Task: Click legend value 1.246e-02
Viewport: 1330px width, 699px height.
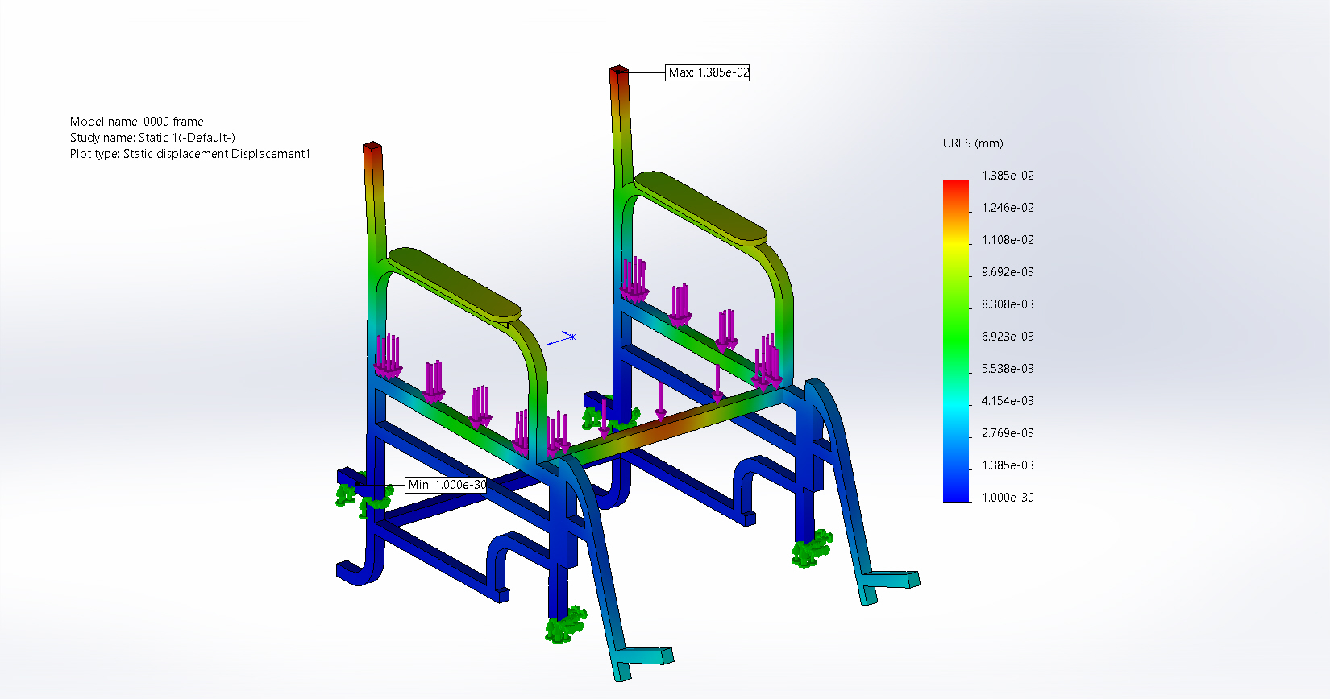Action: (1008, 208)
